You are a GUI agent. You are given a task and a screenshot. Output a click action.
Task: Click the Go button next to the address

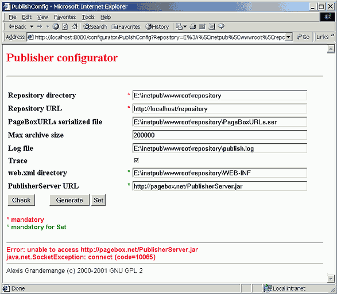[303, 37]
